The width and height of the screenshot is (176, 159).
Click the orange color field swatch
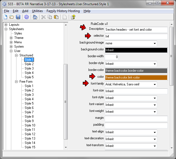tap(136, 77)
